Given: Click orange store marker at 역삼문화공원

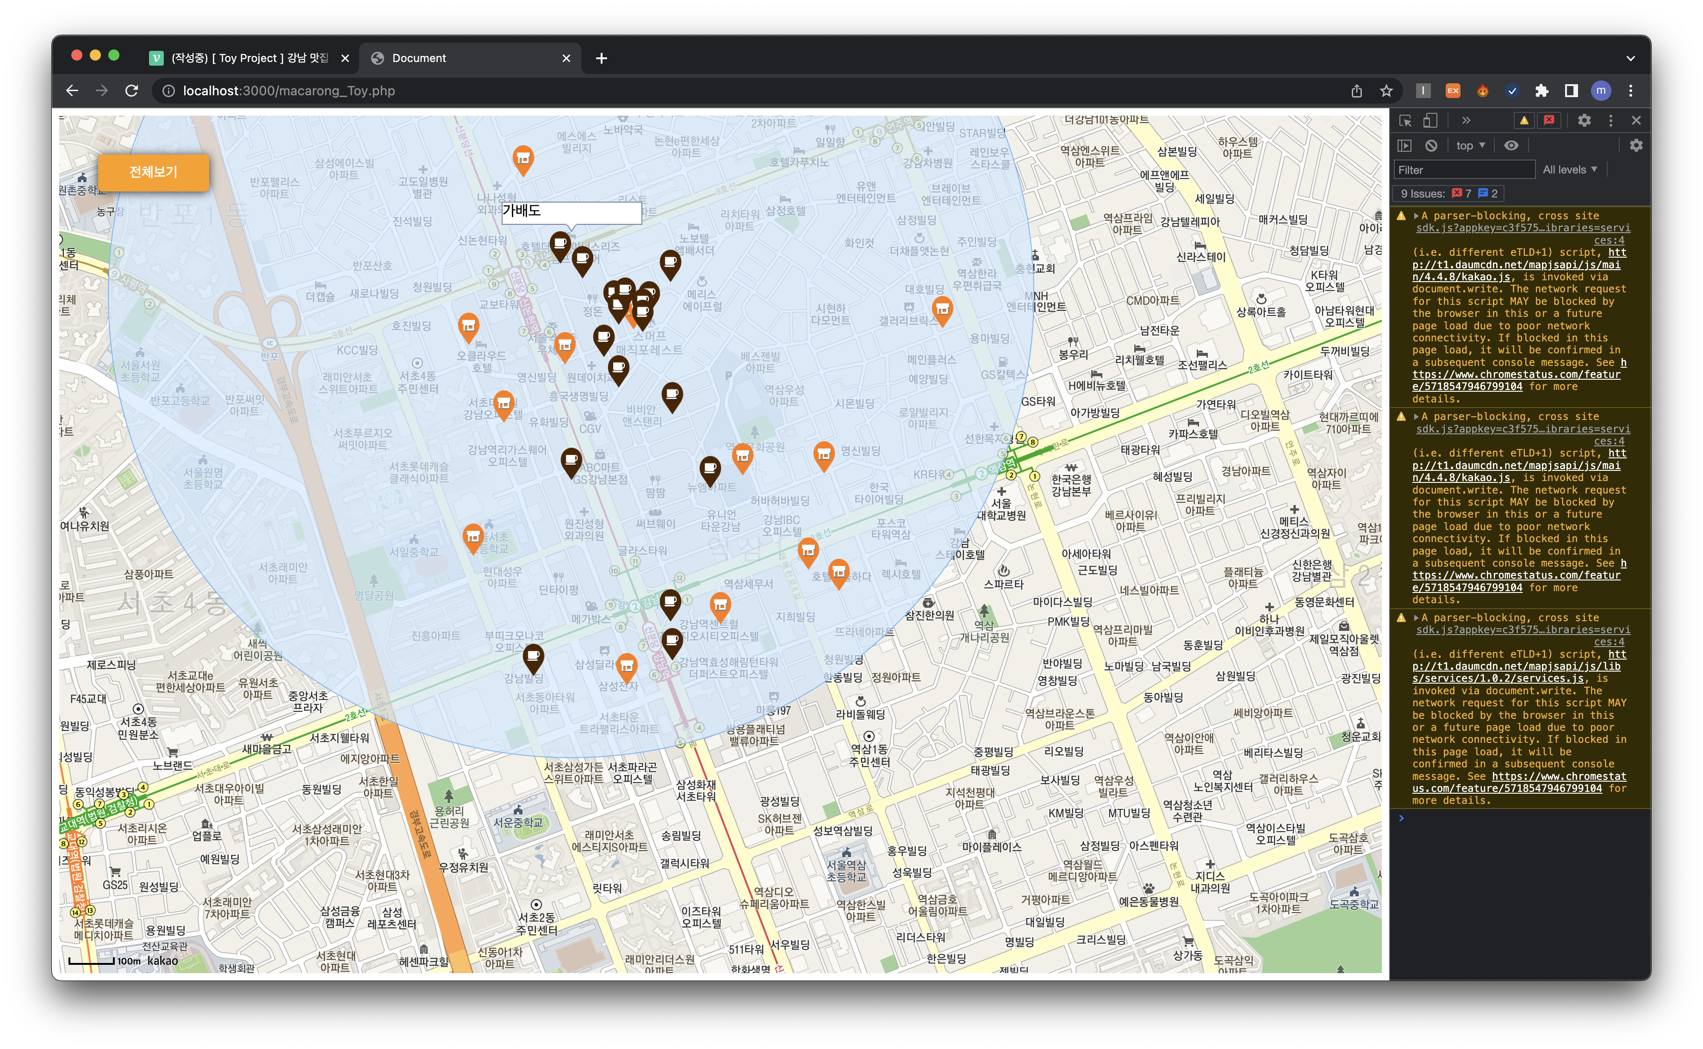Looking at the screenshot, I should tap(742, 458).
